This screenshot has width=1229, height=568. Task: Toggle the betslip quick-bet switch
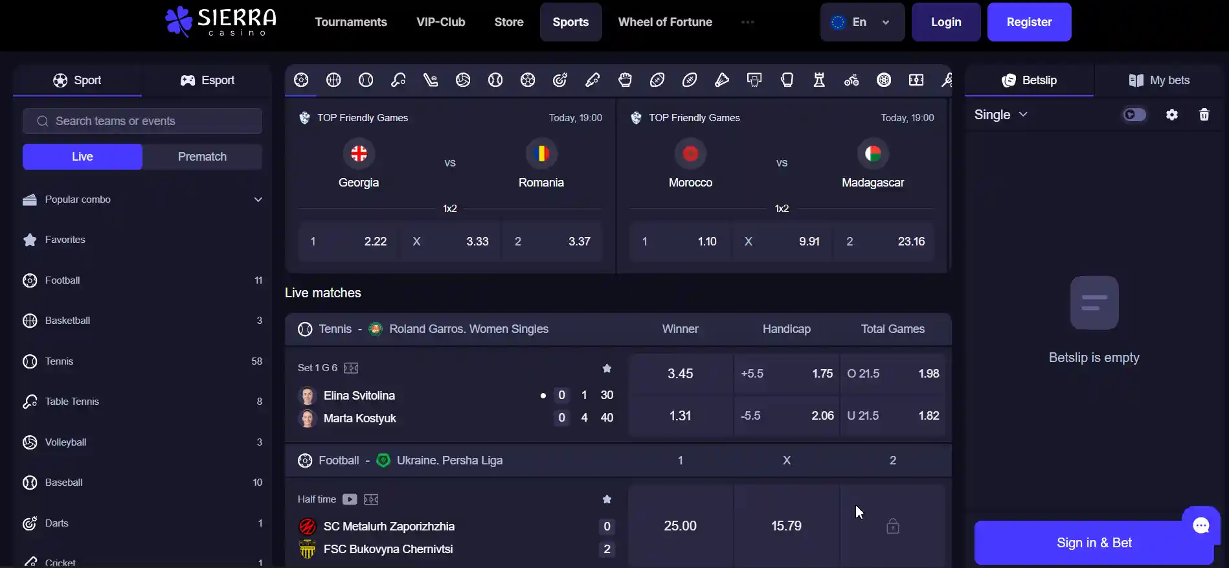click(x=1134, y=115)
